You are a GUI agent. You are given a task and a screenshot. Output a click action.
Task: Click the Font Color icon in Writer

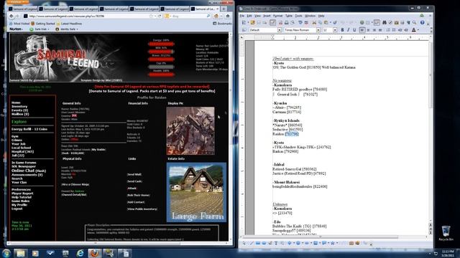coord(414,30)
